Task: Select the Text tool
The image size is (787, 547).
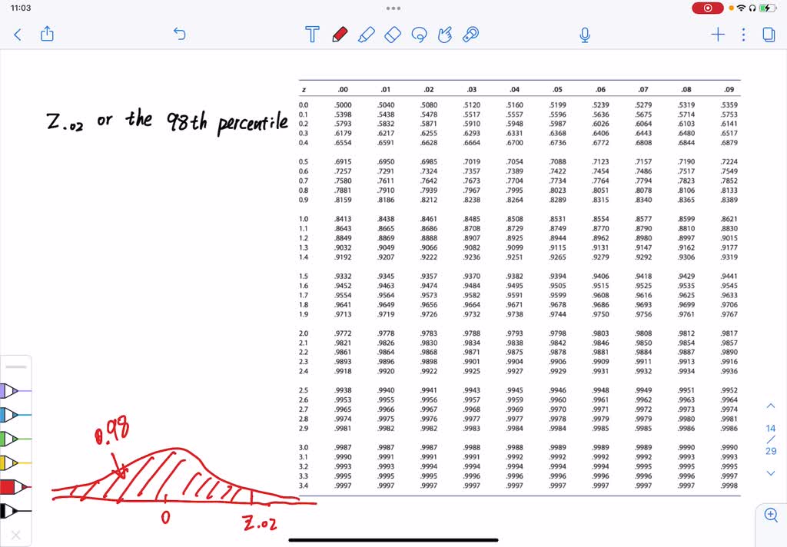Action: [x=311, y=34]
